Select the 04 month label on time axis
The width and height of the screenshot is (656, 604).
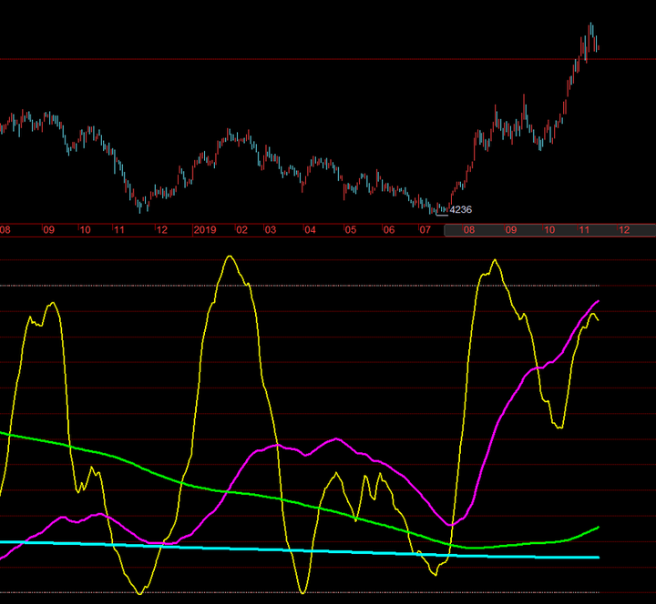310,230
